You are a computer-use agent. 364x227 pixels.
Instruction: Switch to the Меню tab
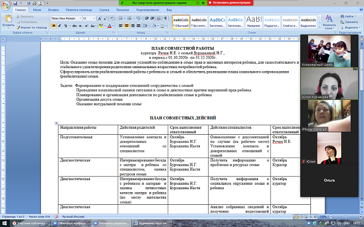pyautogui.click(x=37, y=10)
